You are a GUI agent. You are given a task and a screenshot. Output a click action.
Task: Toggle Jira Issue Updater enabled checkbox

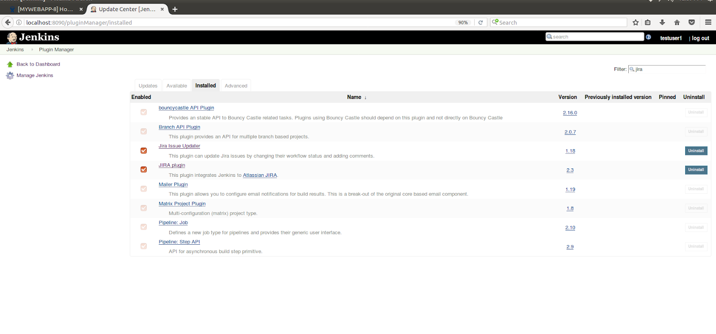pos(144,150)
